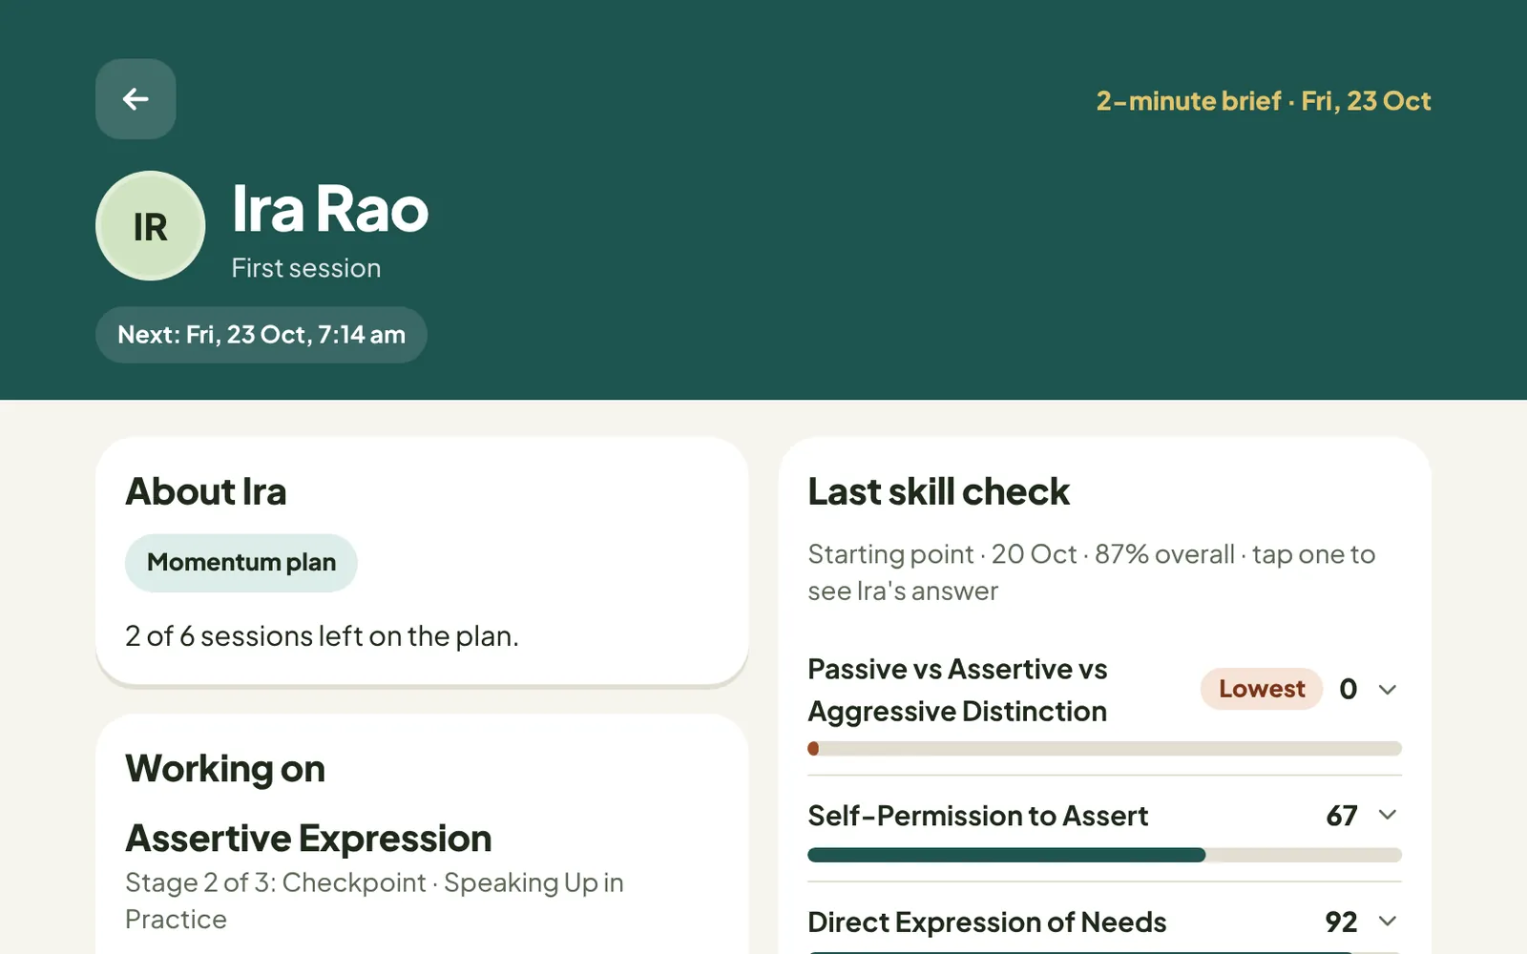Expand Passive vs Assertive vs Aggressive Distinction row
Viewport: 1527px width, 954px height.
point(1104,690)
